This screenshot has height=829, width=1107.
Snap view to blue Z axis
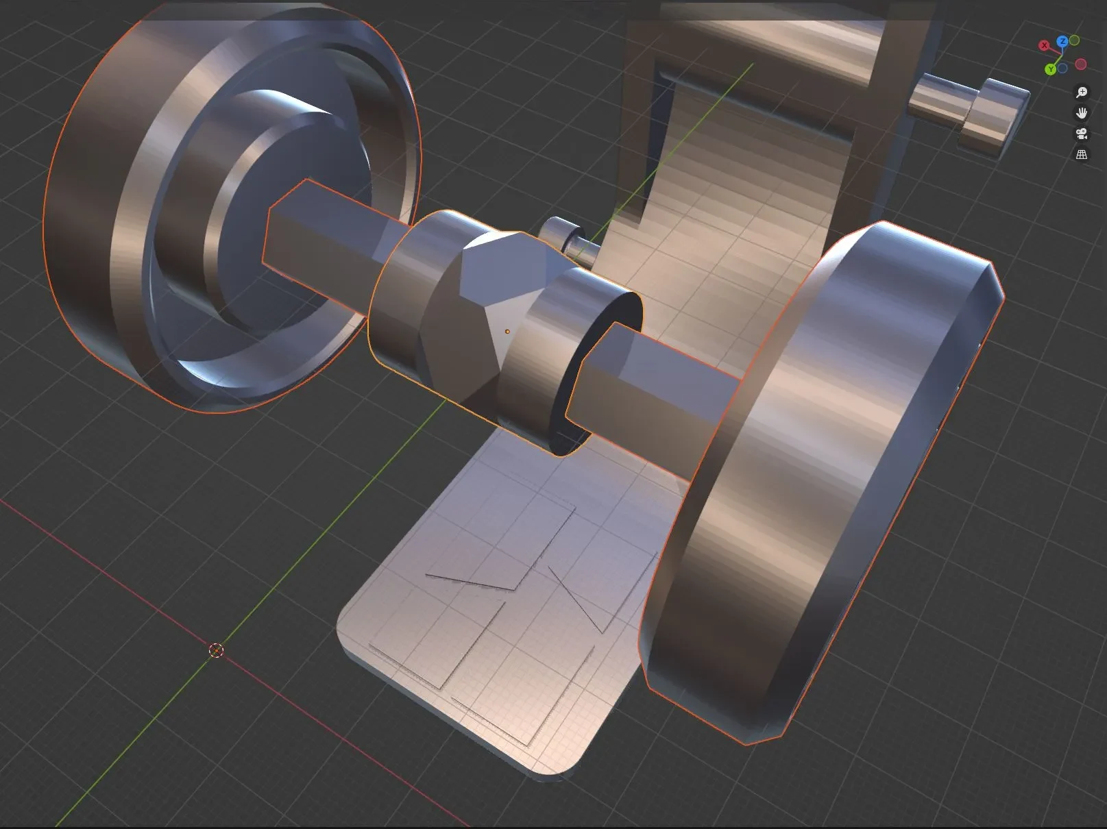[x=1062, y=41]
